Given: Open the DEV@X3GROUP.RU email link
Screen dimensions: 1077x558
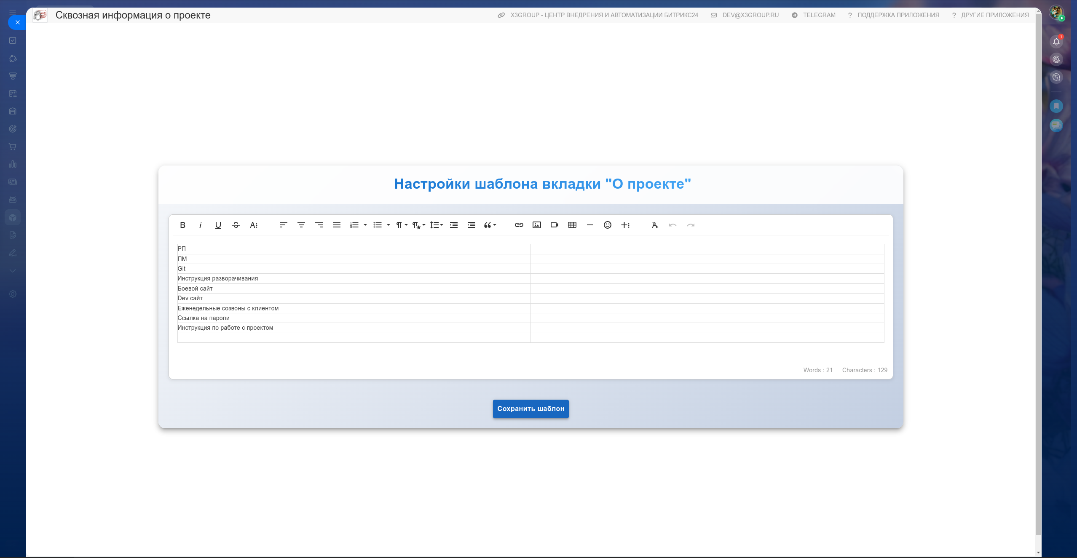Looking at the screenshot, I should coord(750,15).
